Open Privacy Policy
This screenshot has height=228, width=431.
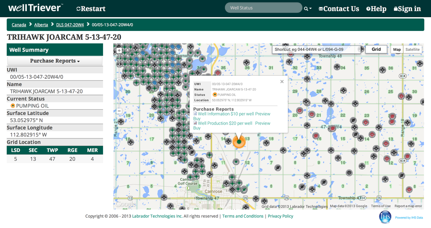click(x=281, y=216)
